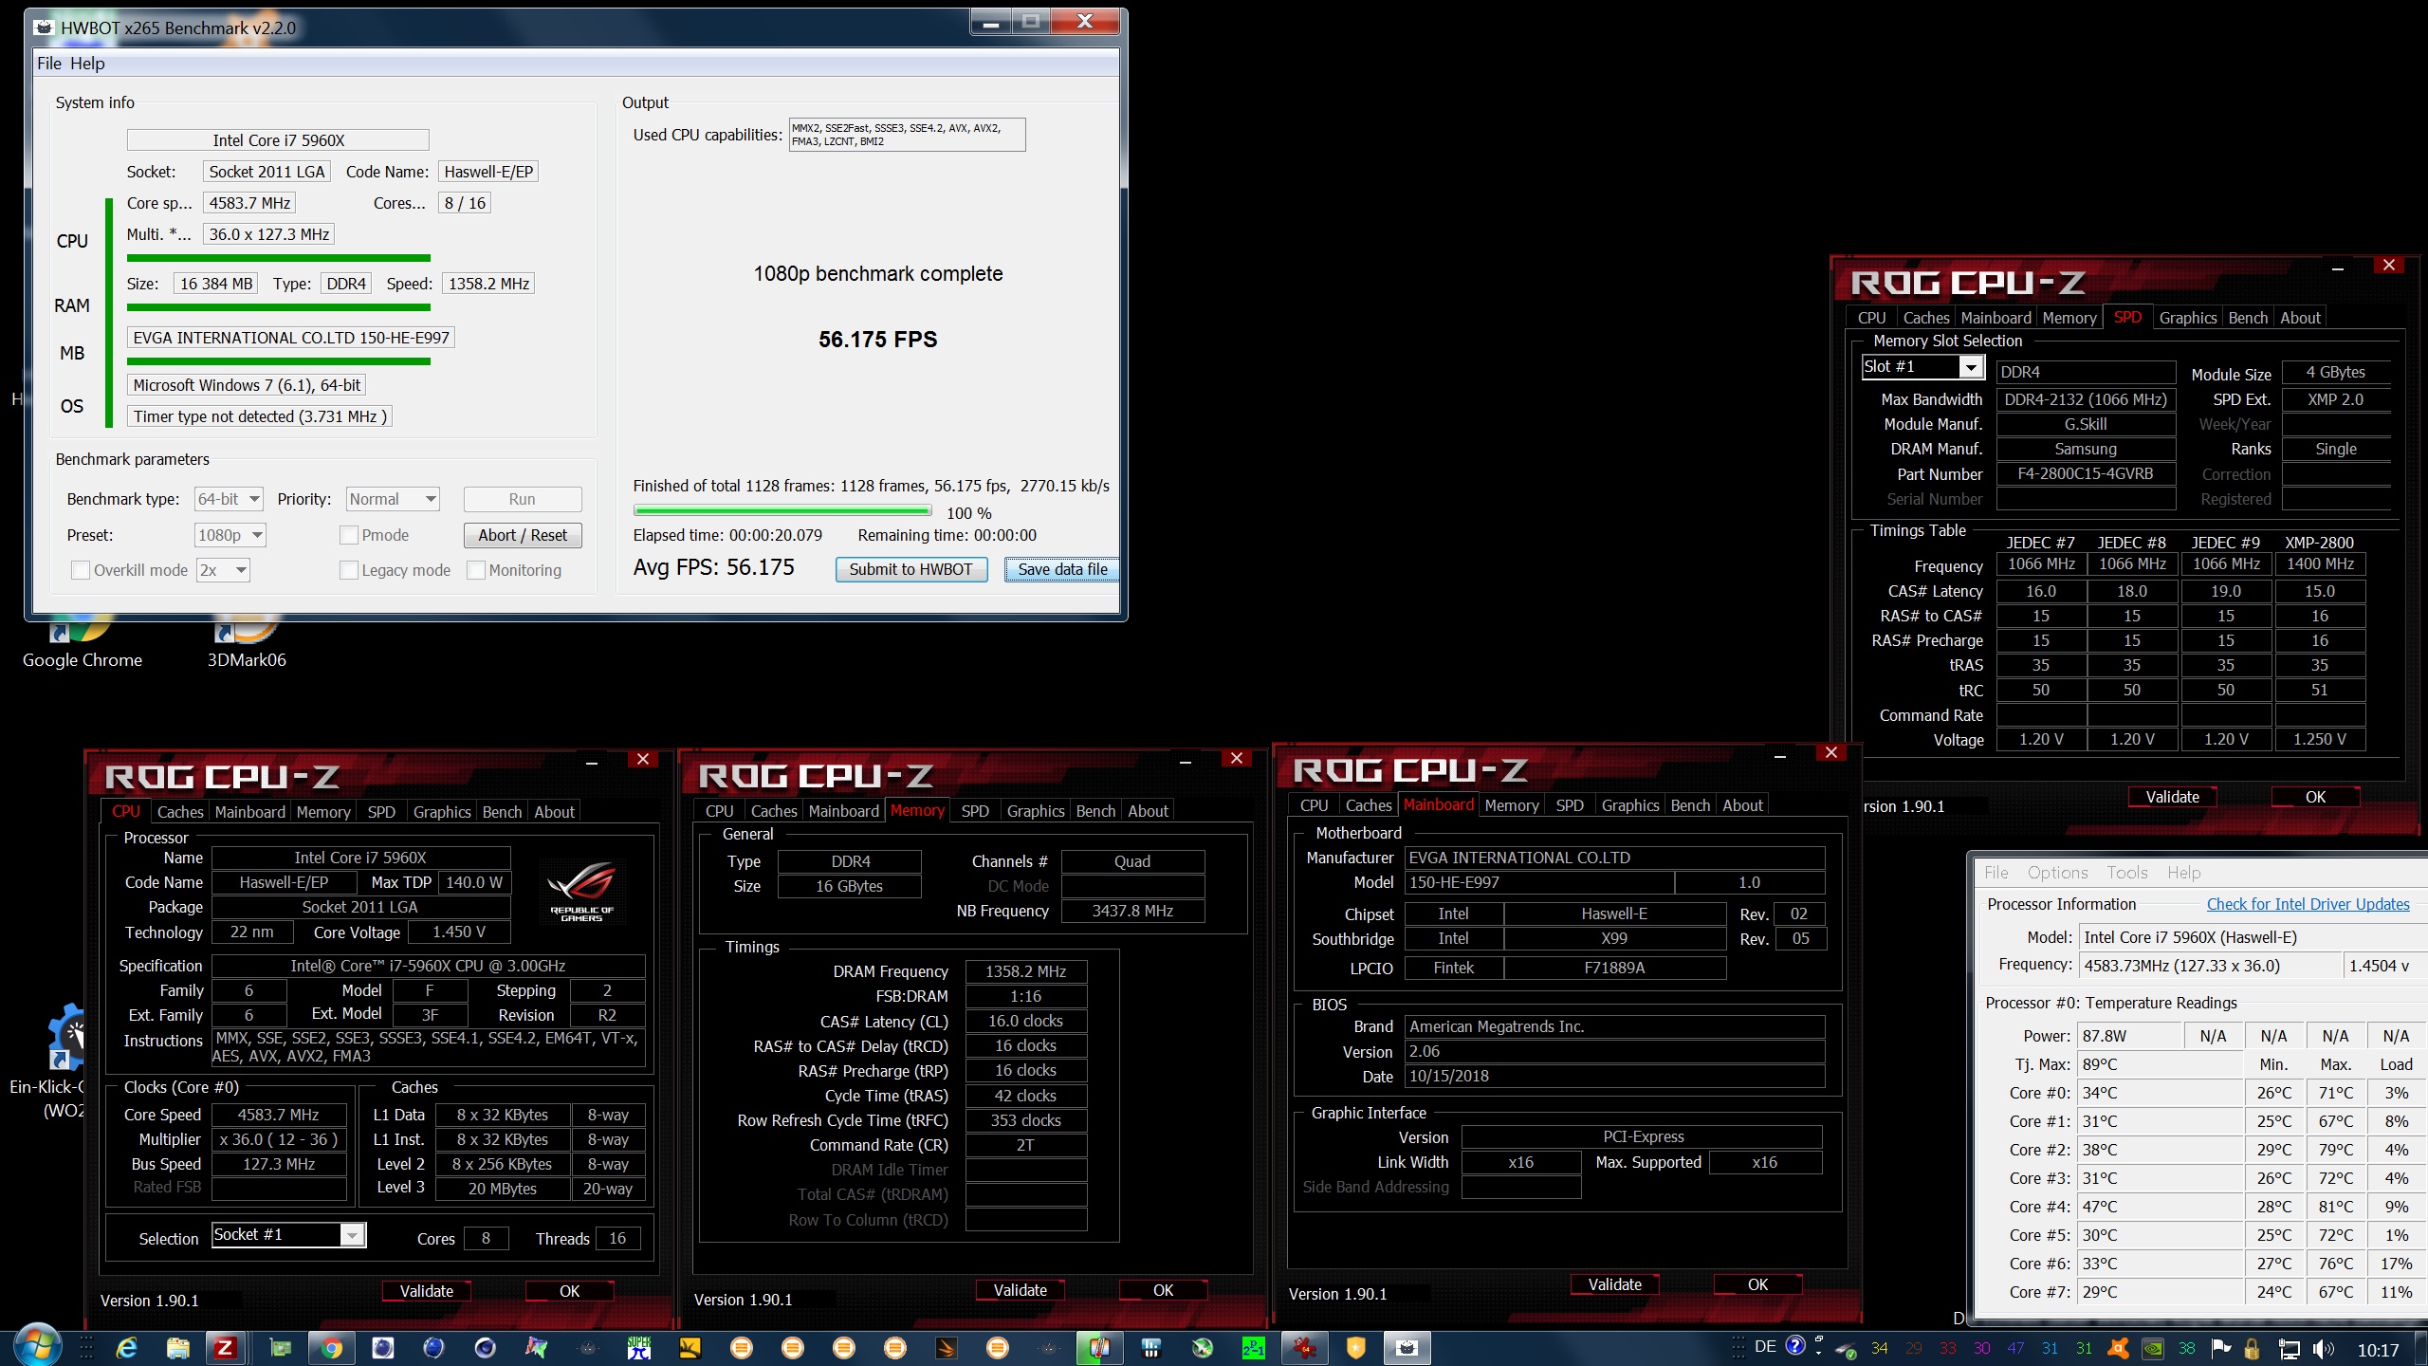
Task: Click the red splat 64 taskbar icon
Action: (x=1304, y=1347)
